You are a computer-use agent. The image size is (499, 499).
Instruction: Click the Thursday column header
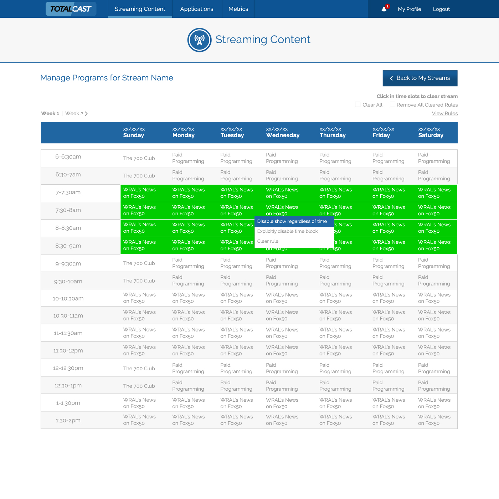(x=333, y=132)
